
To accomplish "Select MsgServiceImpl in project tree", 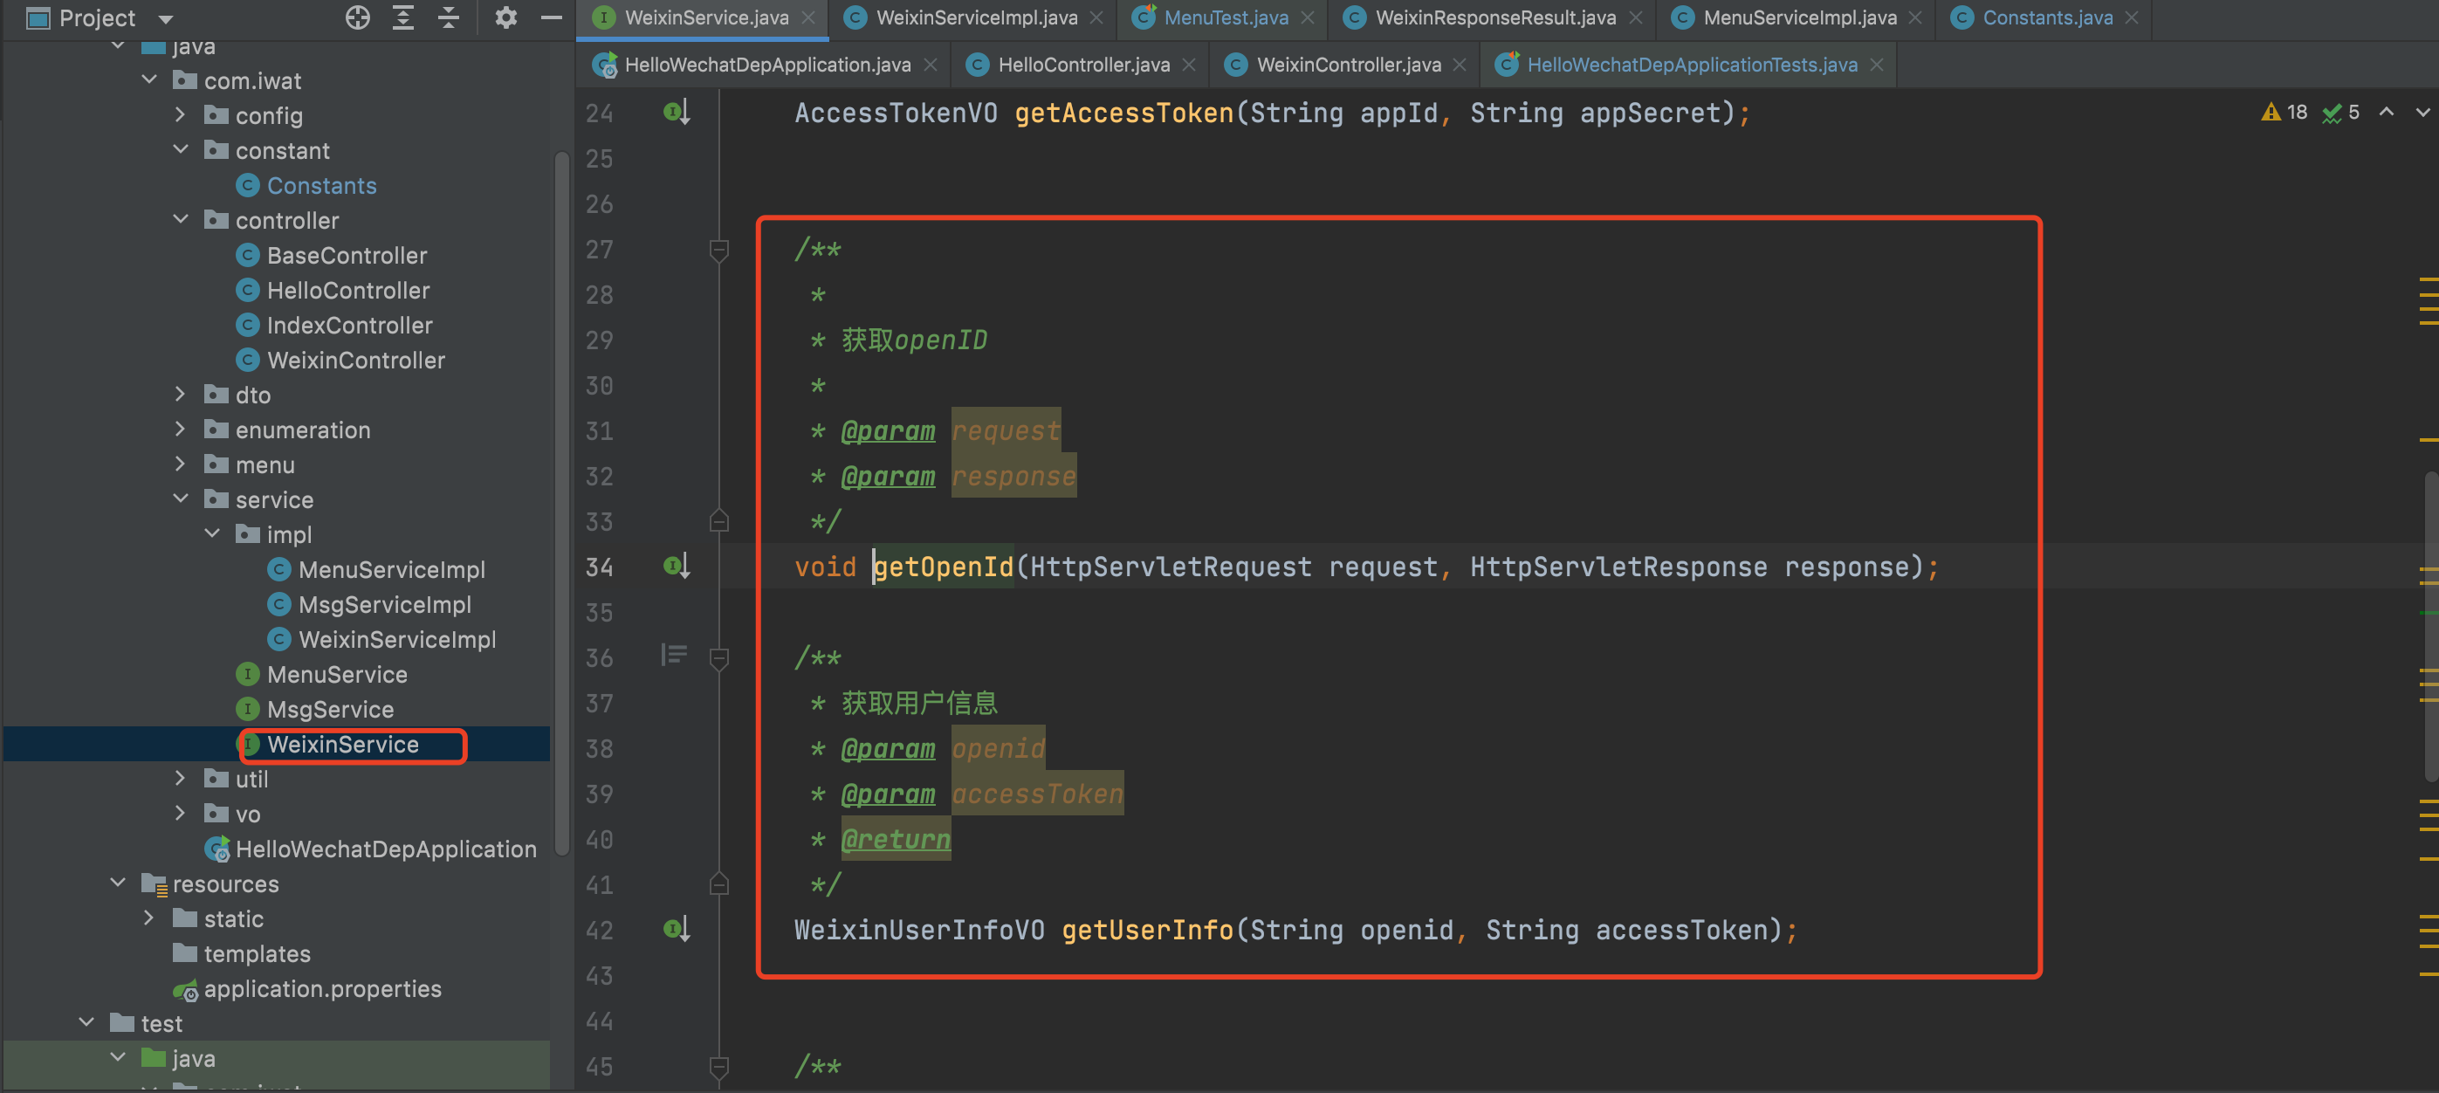I will click(368, 604).
